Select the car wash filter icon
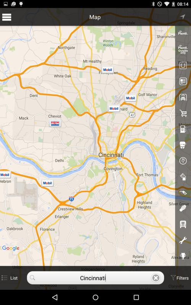This screenshot has width=191, height=305. tap(183, 97)
